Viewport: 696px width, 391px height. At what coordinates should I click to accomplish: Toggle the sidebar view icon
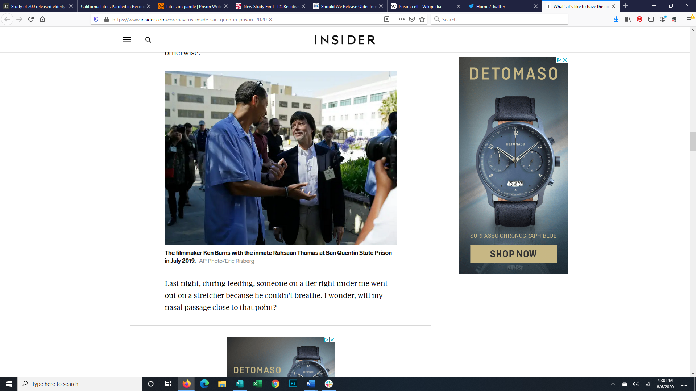[651, 20]
